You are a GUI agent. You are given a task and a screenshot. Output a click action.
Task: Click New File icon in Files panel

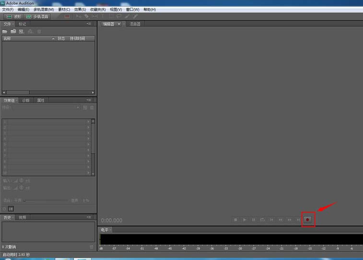click(22, 32)
